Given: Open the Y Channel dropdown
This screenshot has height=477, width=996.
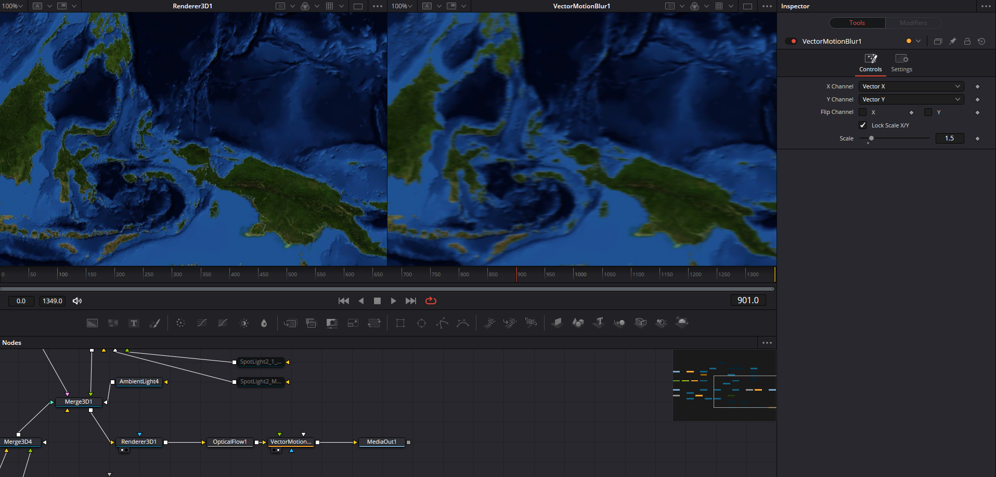Looking at the screenshot, I should click(911, 99).
